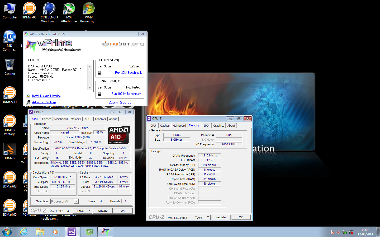Viewport: 380px width, 237px height.
Task: Launch Internet Explorer from the taskbar
Action: [24, 232]
